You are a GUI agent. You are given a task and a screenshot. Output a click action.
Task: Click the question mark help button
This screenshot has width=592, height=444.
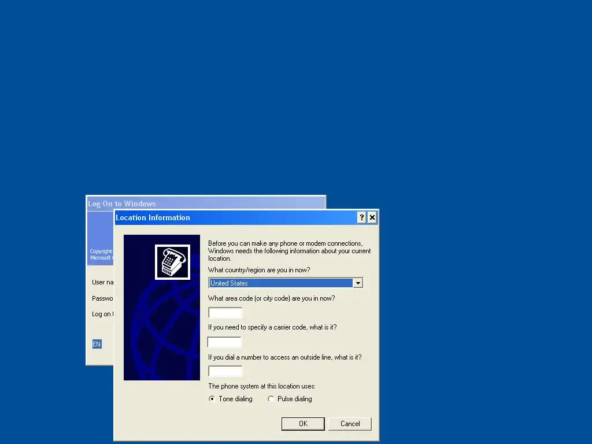pyautogui.click(x=362, y=217)
